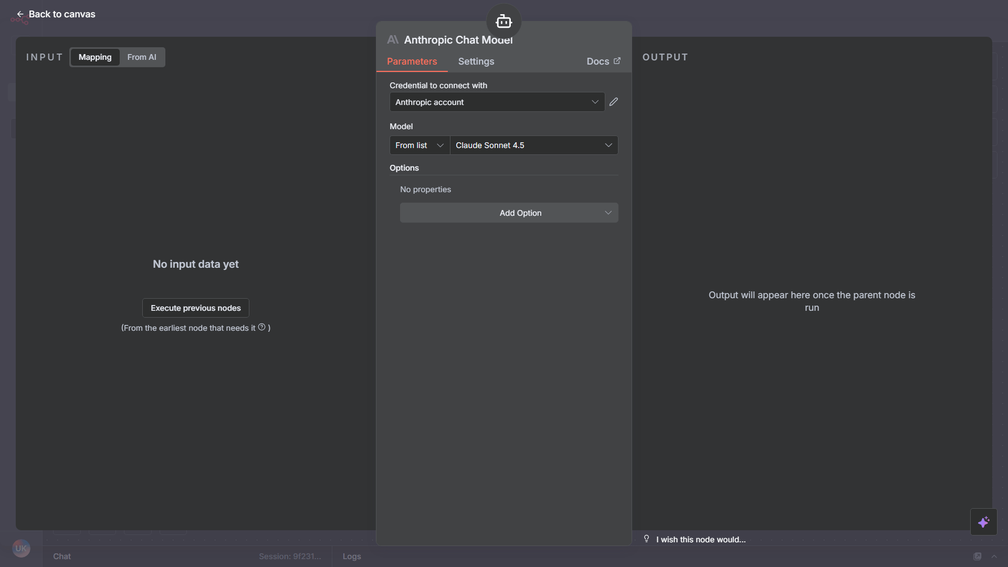Open the Add Option dropdown
1008x567 pixels.
click(x=509, y=213)
